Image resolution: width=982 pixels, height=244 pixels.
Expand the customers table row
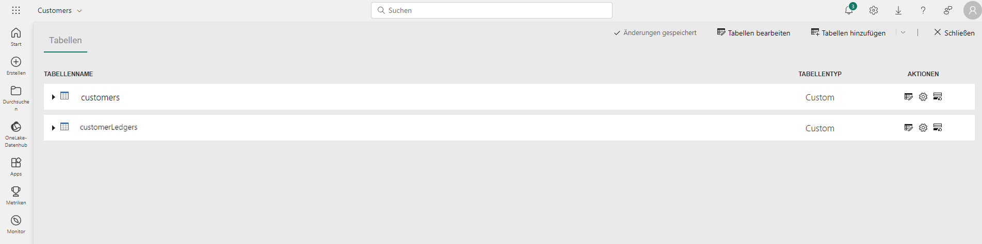pyautogui.click(x=53, y=97)
